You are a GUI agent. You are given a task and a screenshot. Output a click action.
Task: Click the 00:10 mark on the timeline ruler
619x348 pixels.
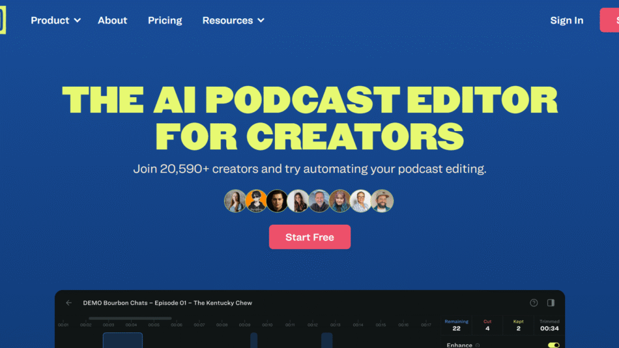coord(267,325)
